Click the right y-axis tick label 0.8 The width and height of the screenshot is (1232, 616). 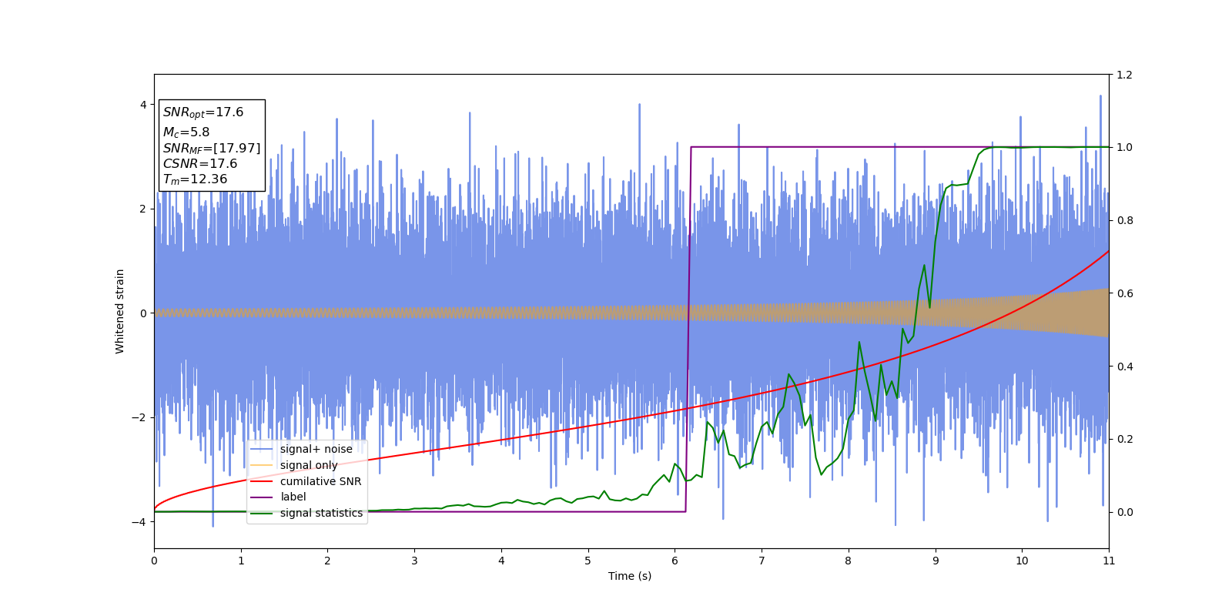[x=1124, y=220]
